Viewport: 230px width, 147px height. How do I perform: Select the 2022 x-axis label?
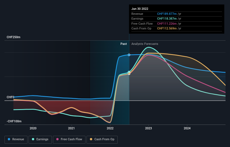coord(110,128)
